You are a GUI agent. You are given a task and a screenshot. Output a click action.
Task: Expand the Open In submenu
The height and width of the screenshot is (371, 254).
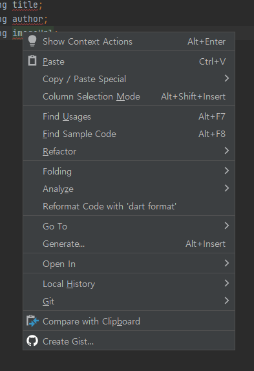click(x=129, y=263)
